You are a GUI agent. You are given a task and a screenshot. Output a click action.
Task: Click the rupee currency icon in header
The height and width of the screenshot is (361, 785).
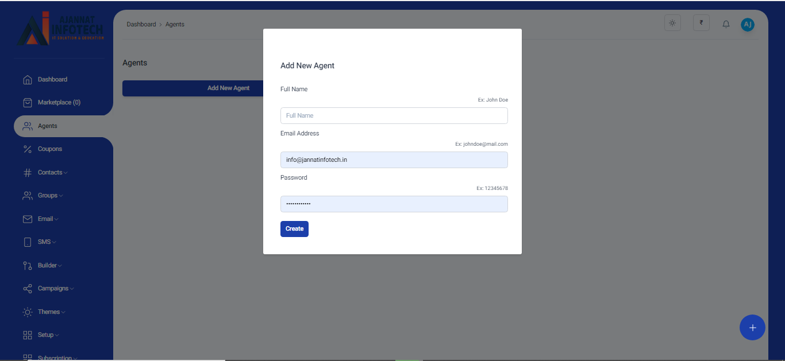click(x=701, y=23)
